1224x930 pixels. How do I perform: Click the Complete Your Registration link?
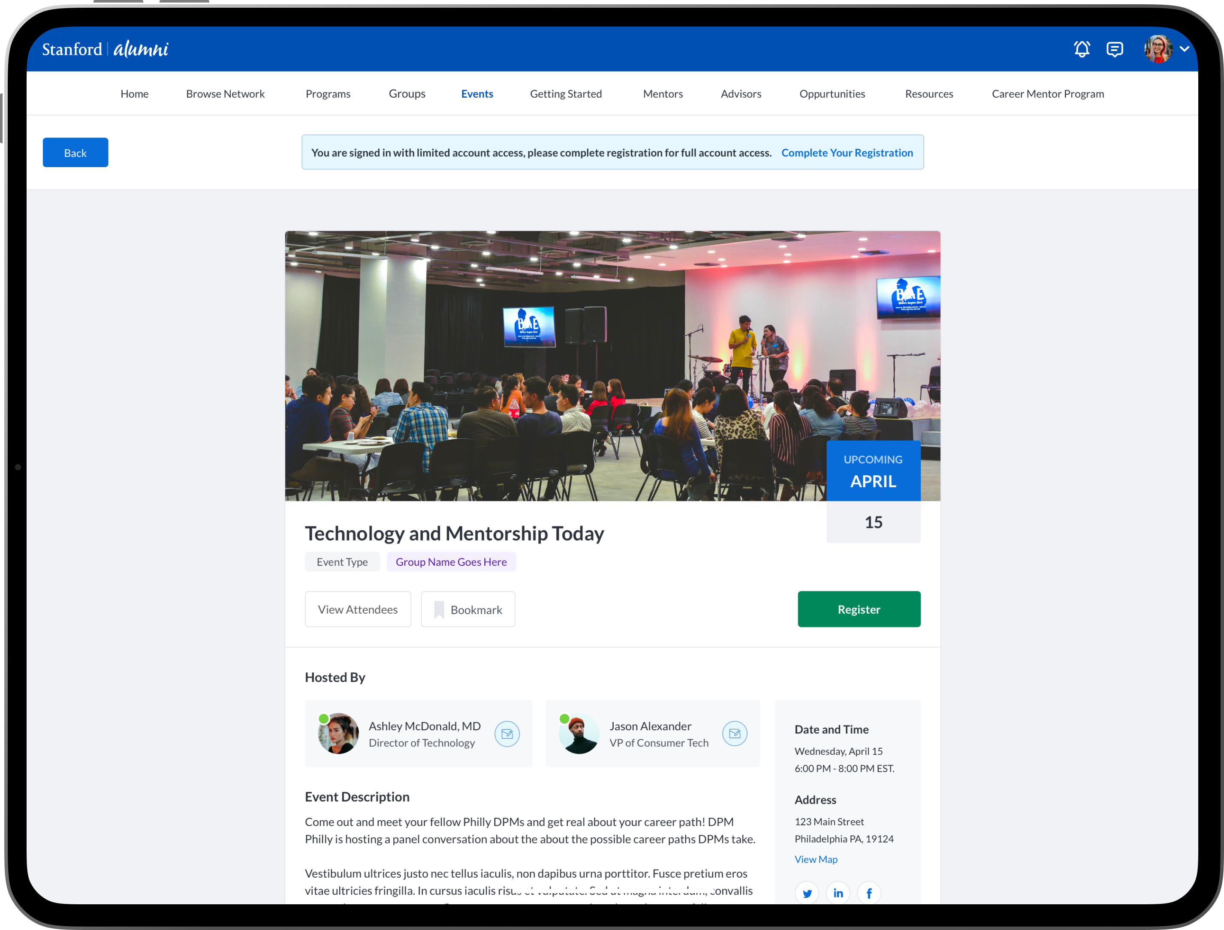point(847,153)
